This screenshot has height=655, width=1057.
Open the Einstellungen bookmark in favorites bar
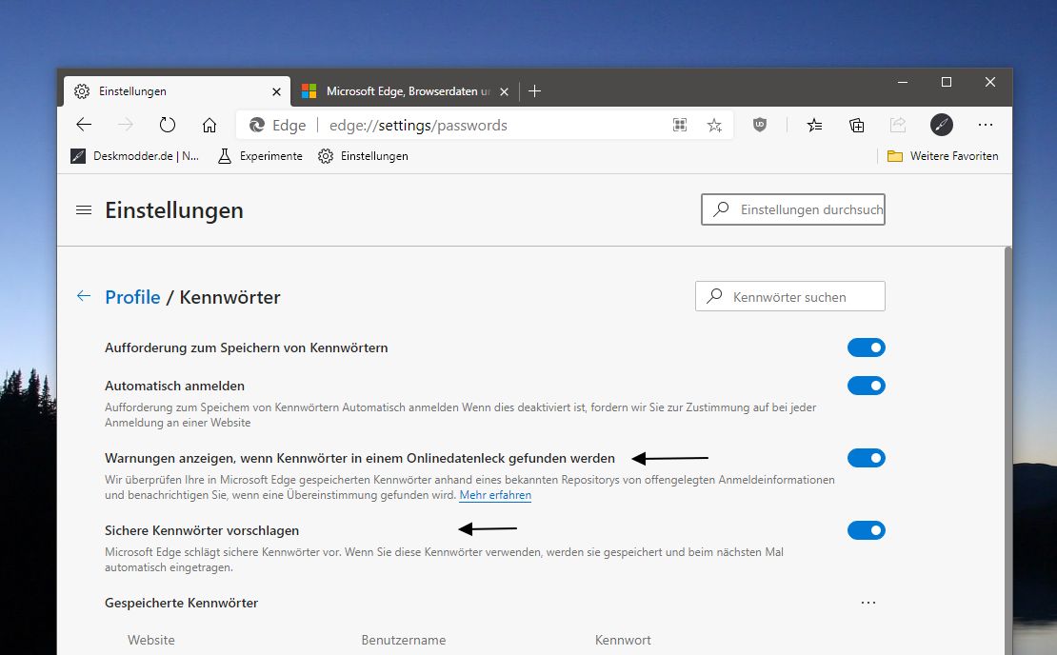tap(364, 156)
